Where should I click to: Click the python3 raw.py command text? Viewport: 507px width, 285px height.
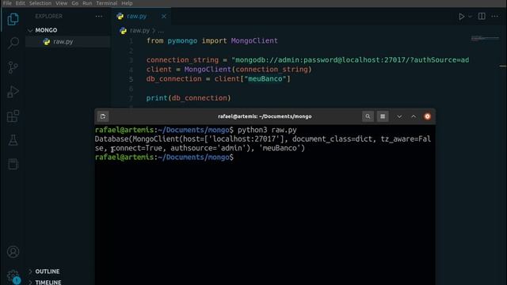267,130
